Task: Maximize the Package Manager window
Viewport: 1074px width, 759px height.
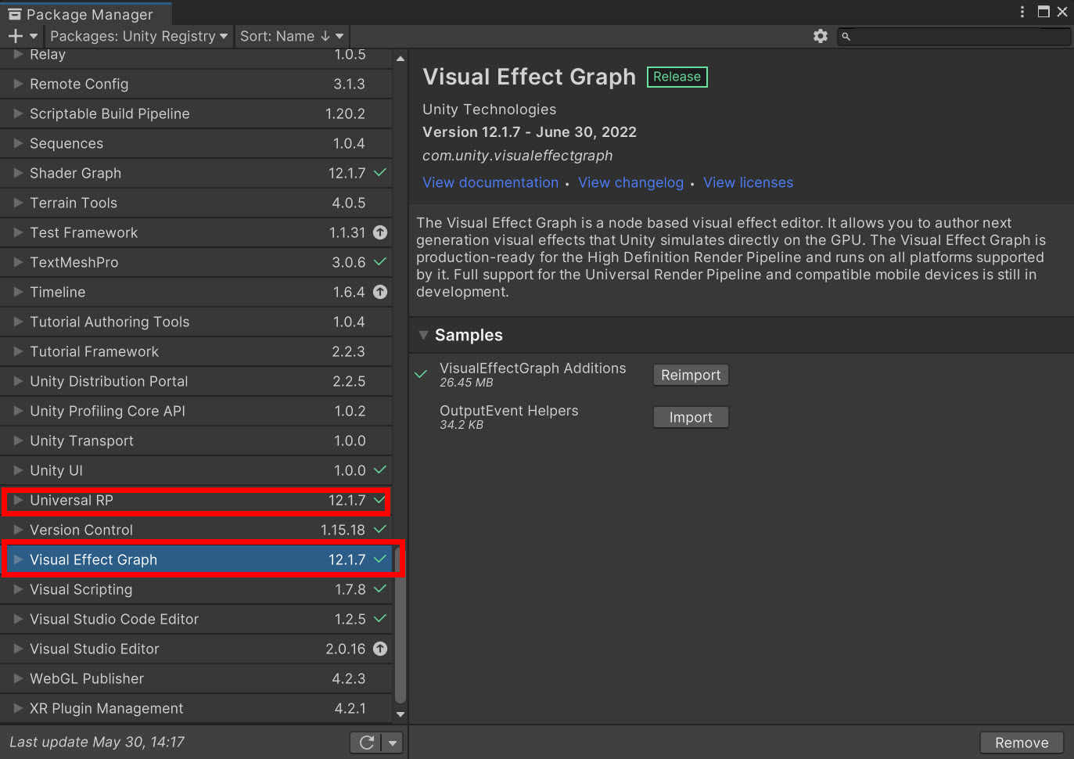Action: 1043,12
